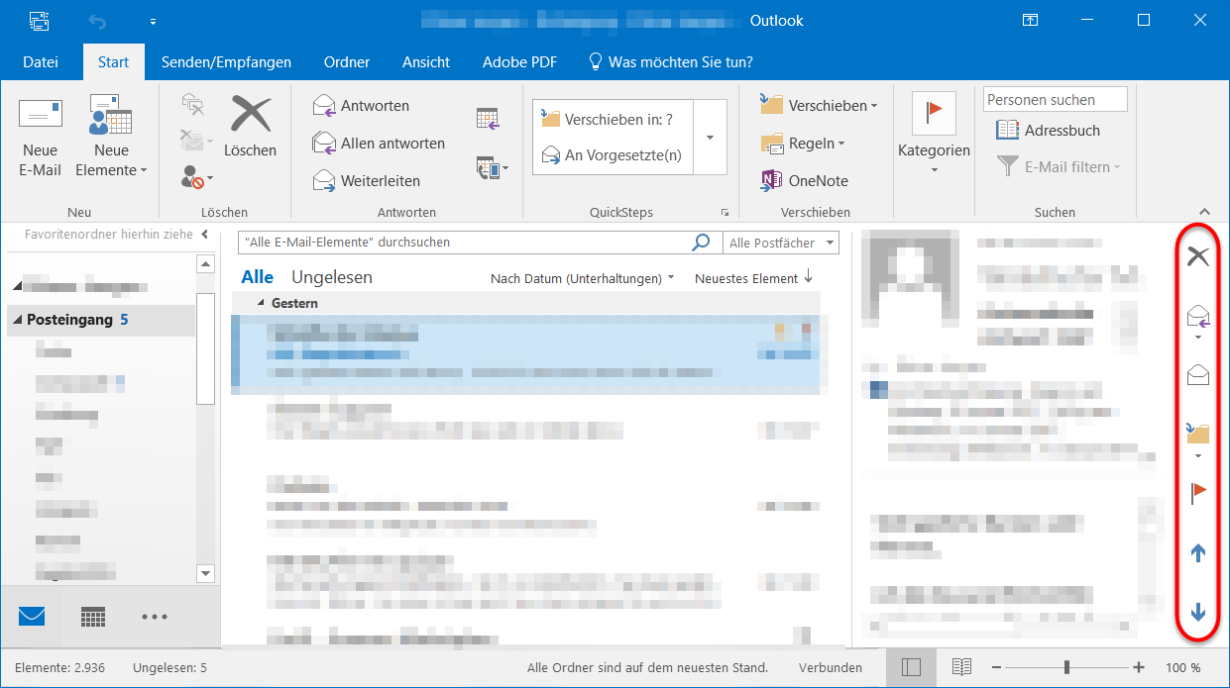Toggle flag on the selected message

1197,490
